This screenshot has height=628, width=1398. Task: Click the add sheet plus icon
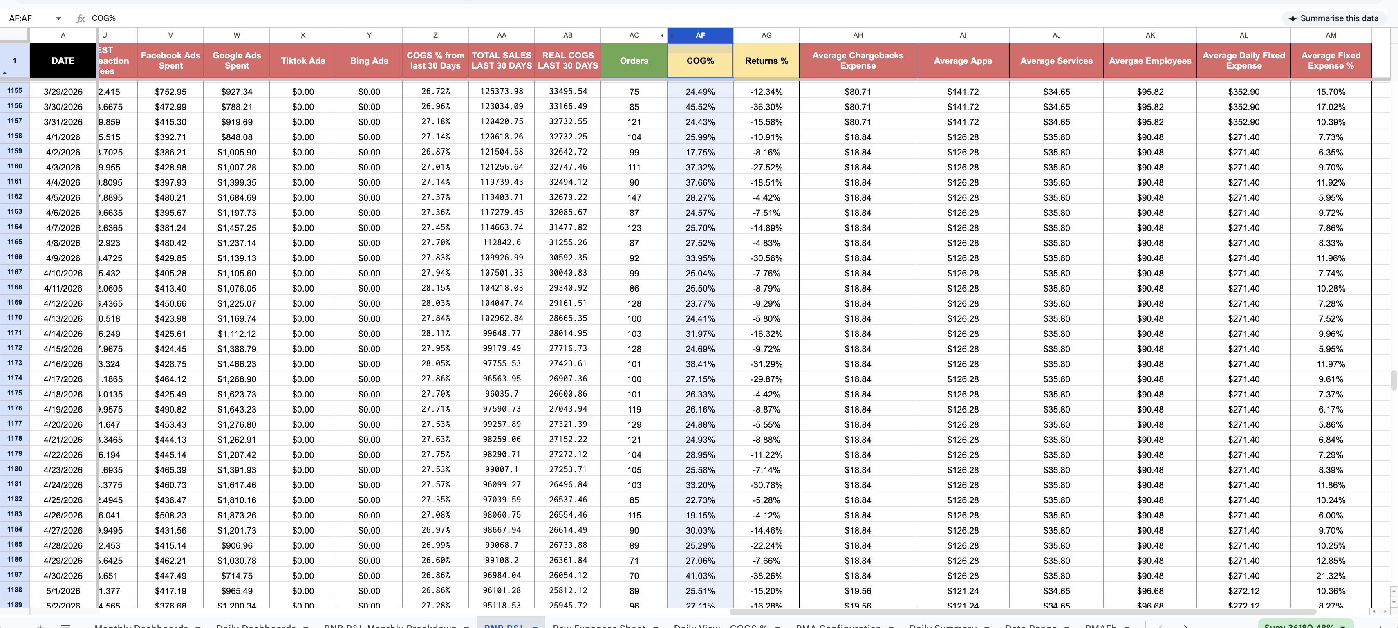[40, 626]
